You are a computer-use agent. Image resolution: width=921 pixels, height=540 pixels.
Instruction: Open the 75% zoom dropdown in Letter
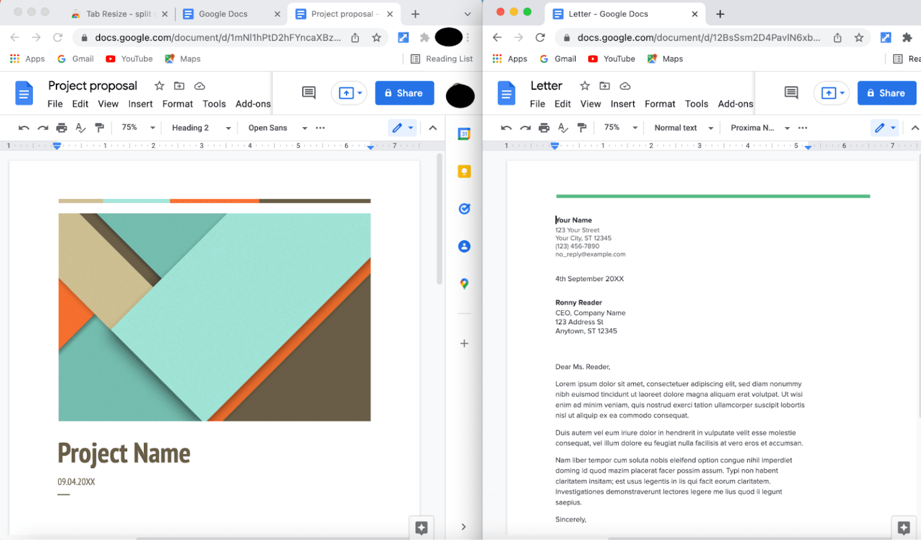pos(619,128)
